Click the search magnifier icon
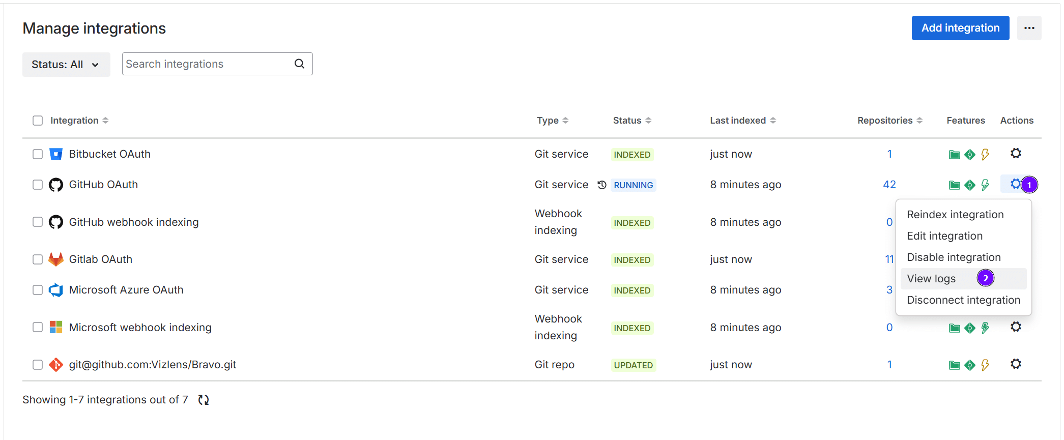This screenshot has height=440, width=1064. click(300, 64)
